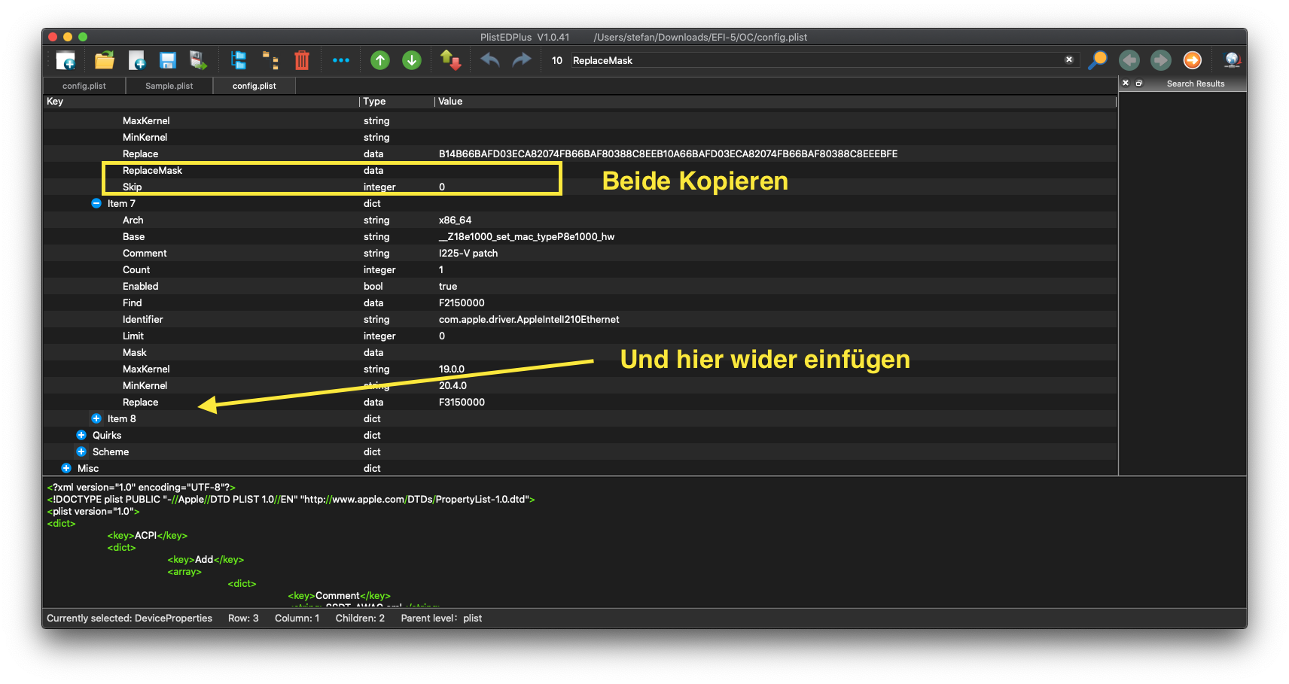The width and height of the screenshot is (1289, 684).
Task: Click the red trash delete icon
Action: click(301, 60)
